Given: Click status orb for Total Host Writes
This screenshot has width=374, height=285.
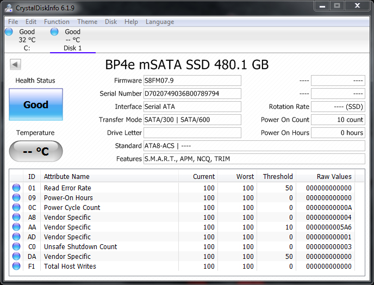Looking at the screenshot, I should [16, 267].
